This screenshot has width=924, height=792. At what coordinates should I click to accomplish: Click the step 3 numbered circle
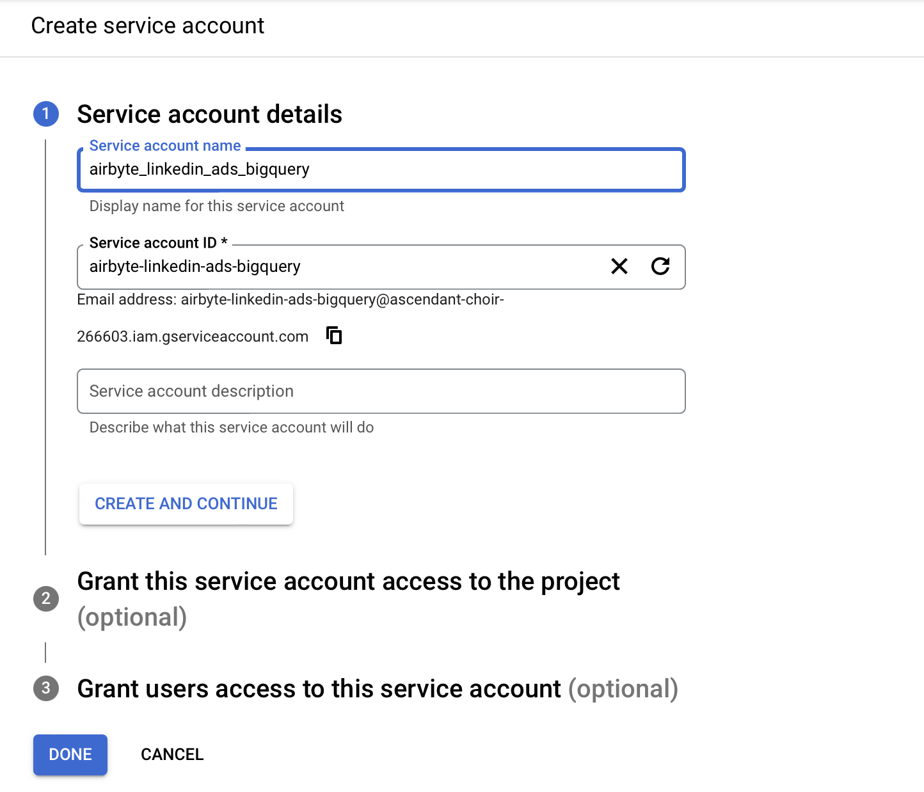pyautogui.click(x=45, y=689)
